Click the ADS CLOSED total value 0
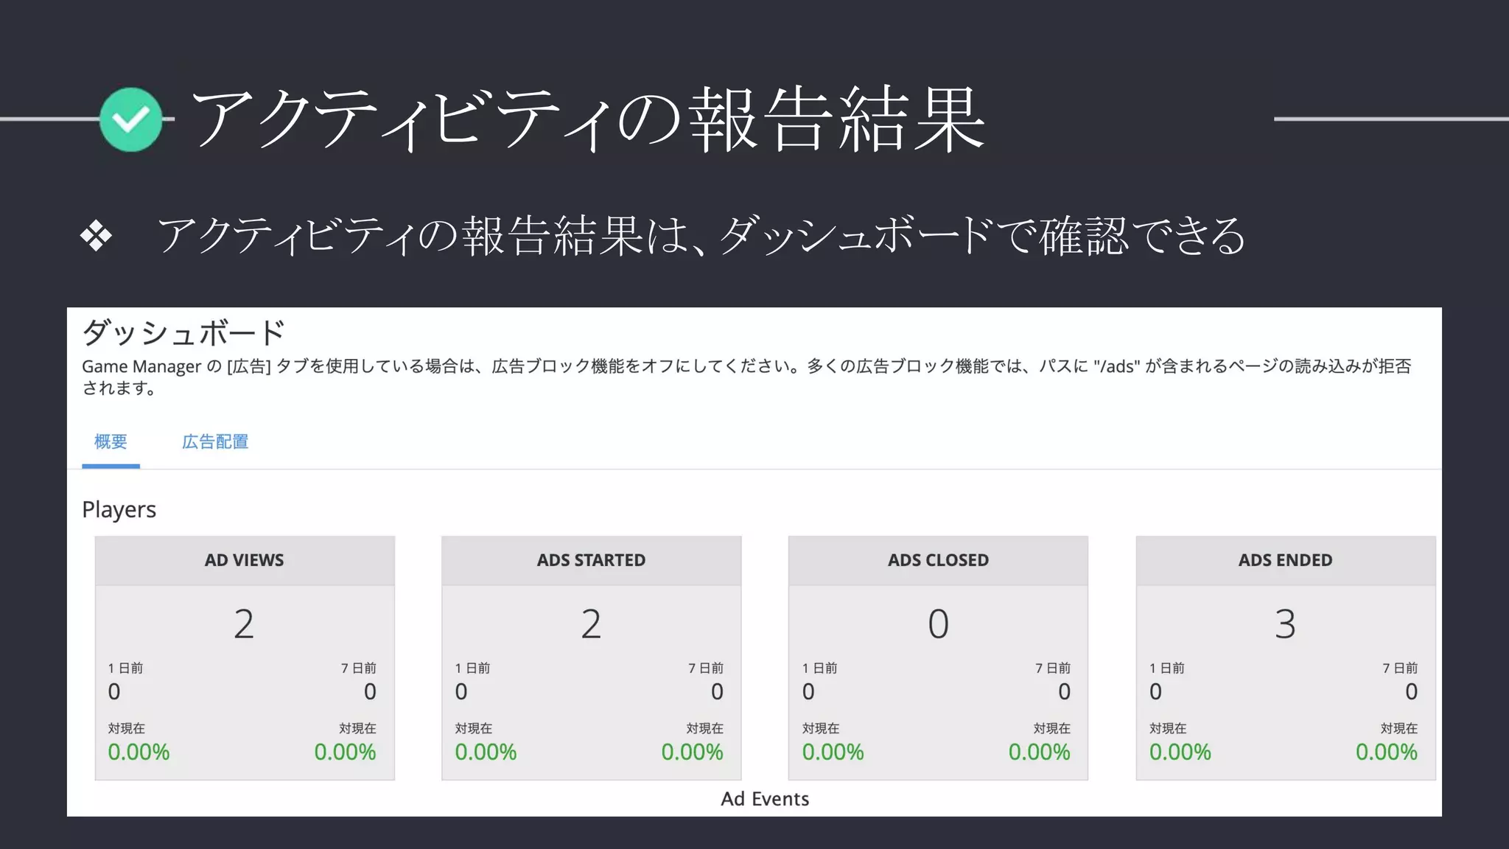1509x849 pixels. pyautogui.click(x=938, y=624)
